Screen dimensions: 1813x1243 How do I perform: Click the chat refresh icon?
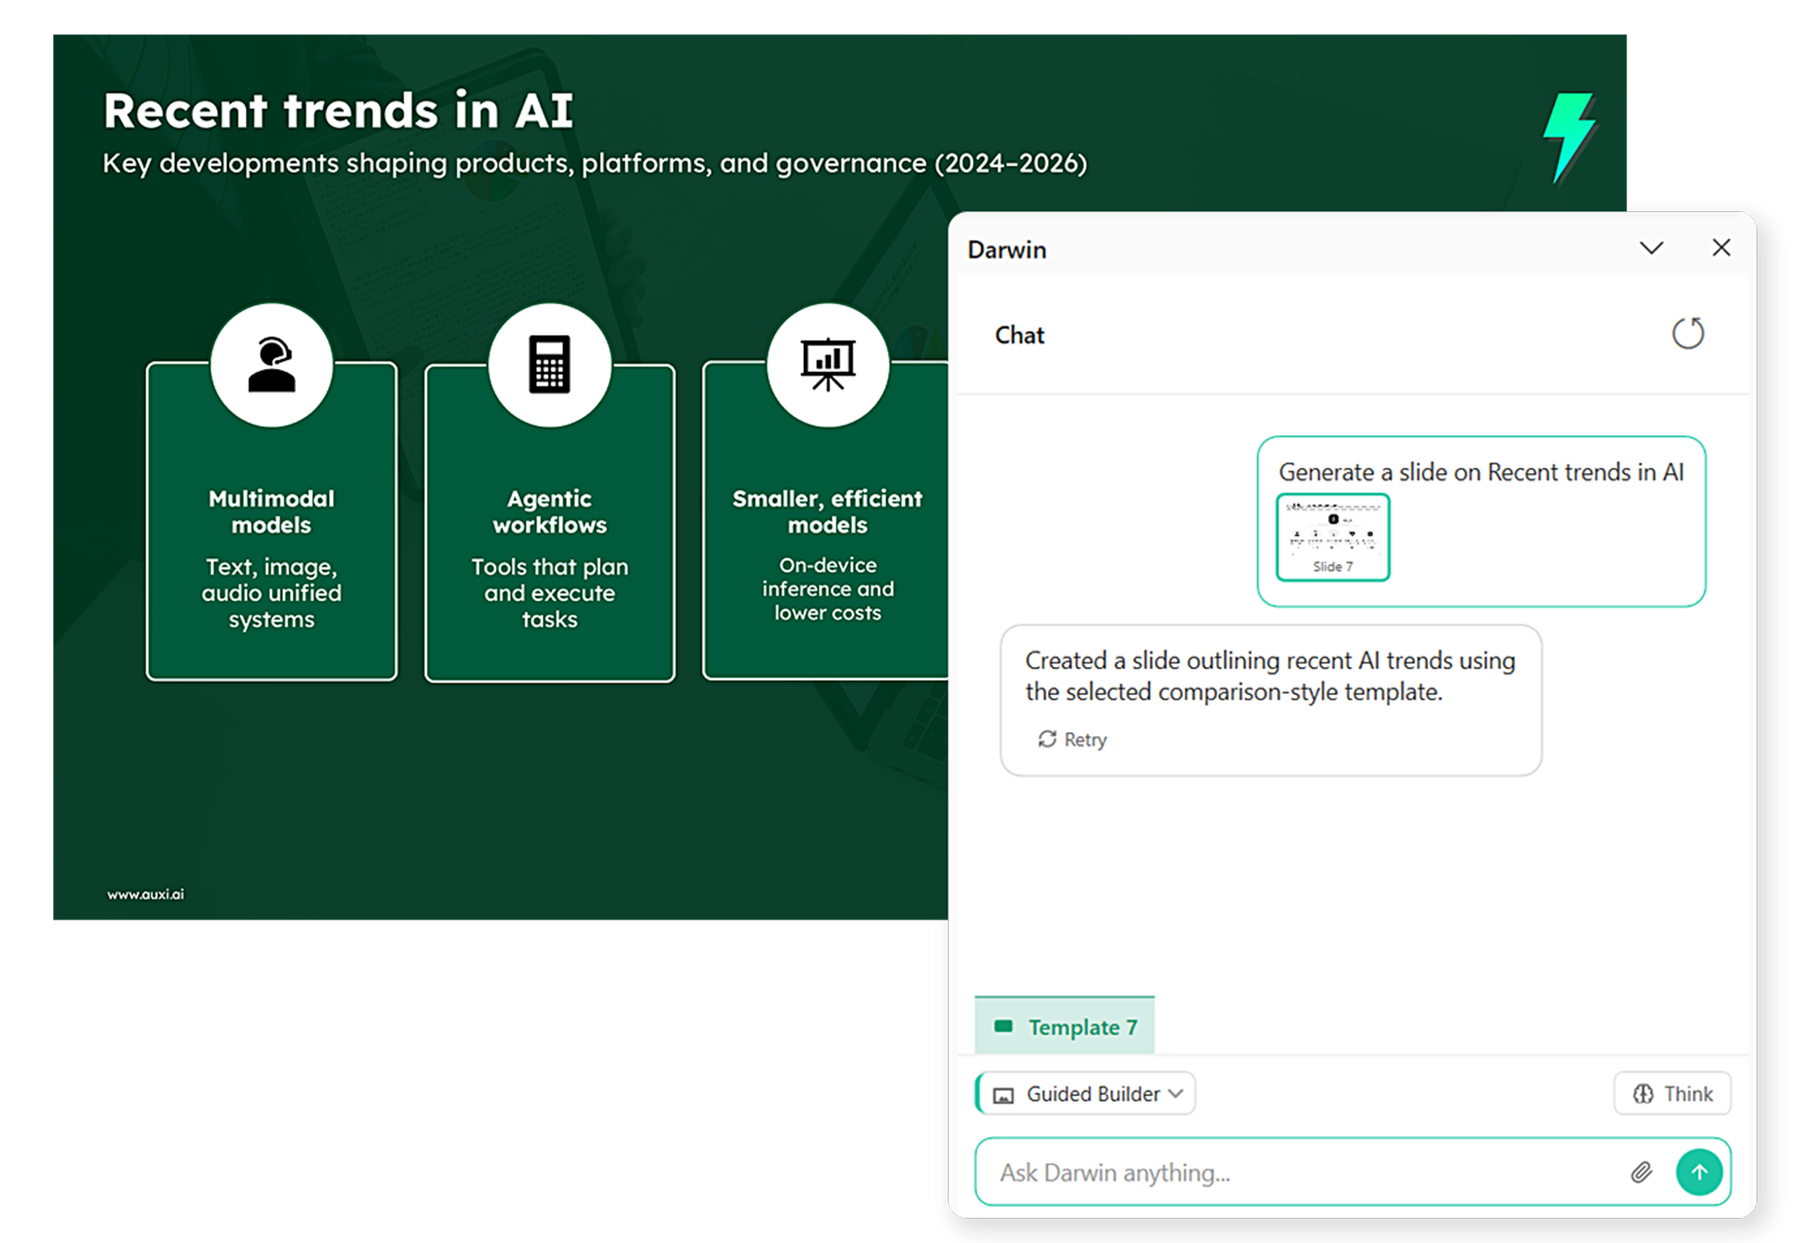(x=1687, y=334)
